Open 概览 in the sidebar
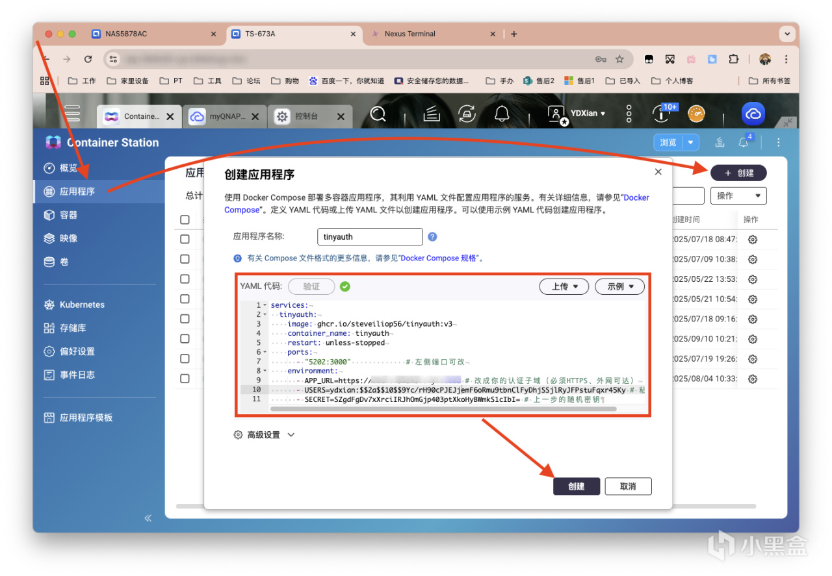The image size is (832, 576). (x=99, y=168)
